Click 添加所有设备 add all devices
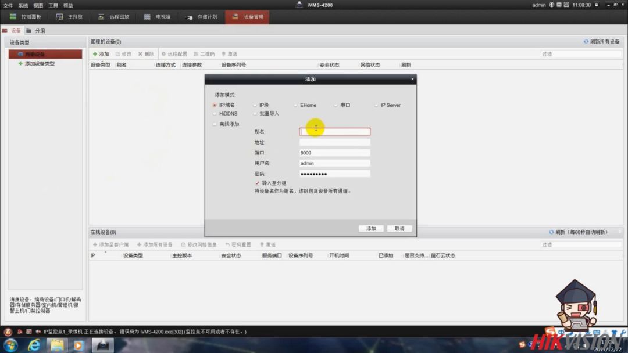 (155, 244)
